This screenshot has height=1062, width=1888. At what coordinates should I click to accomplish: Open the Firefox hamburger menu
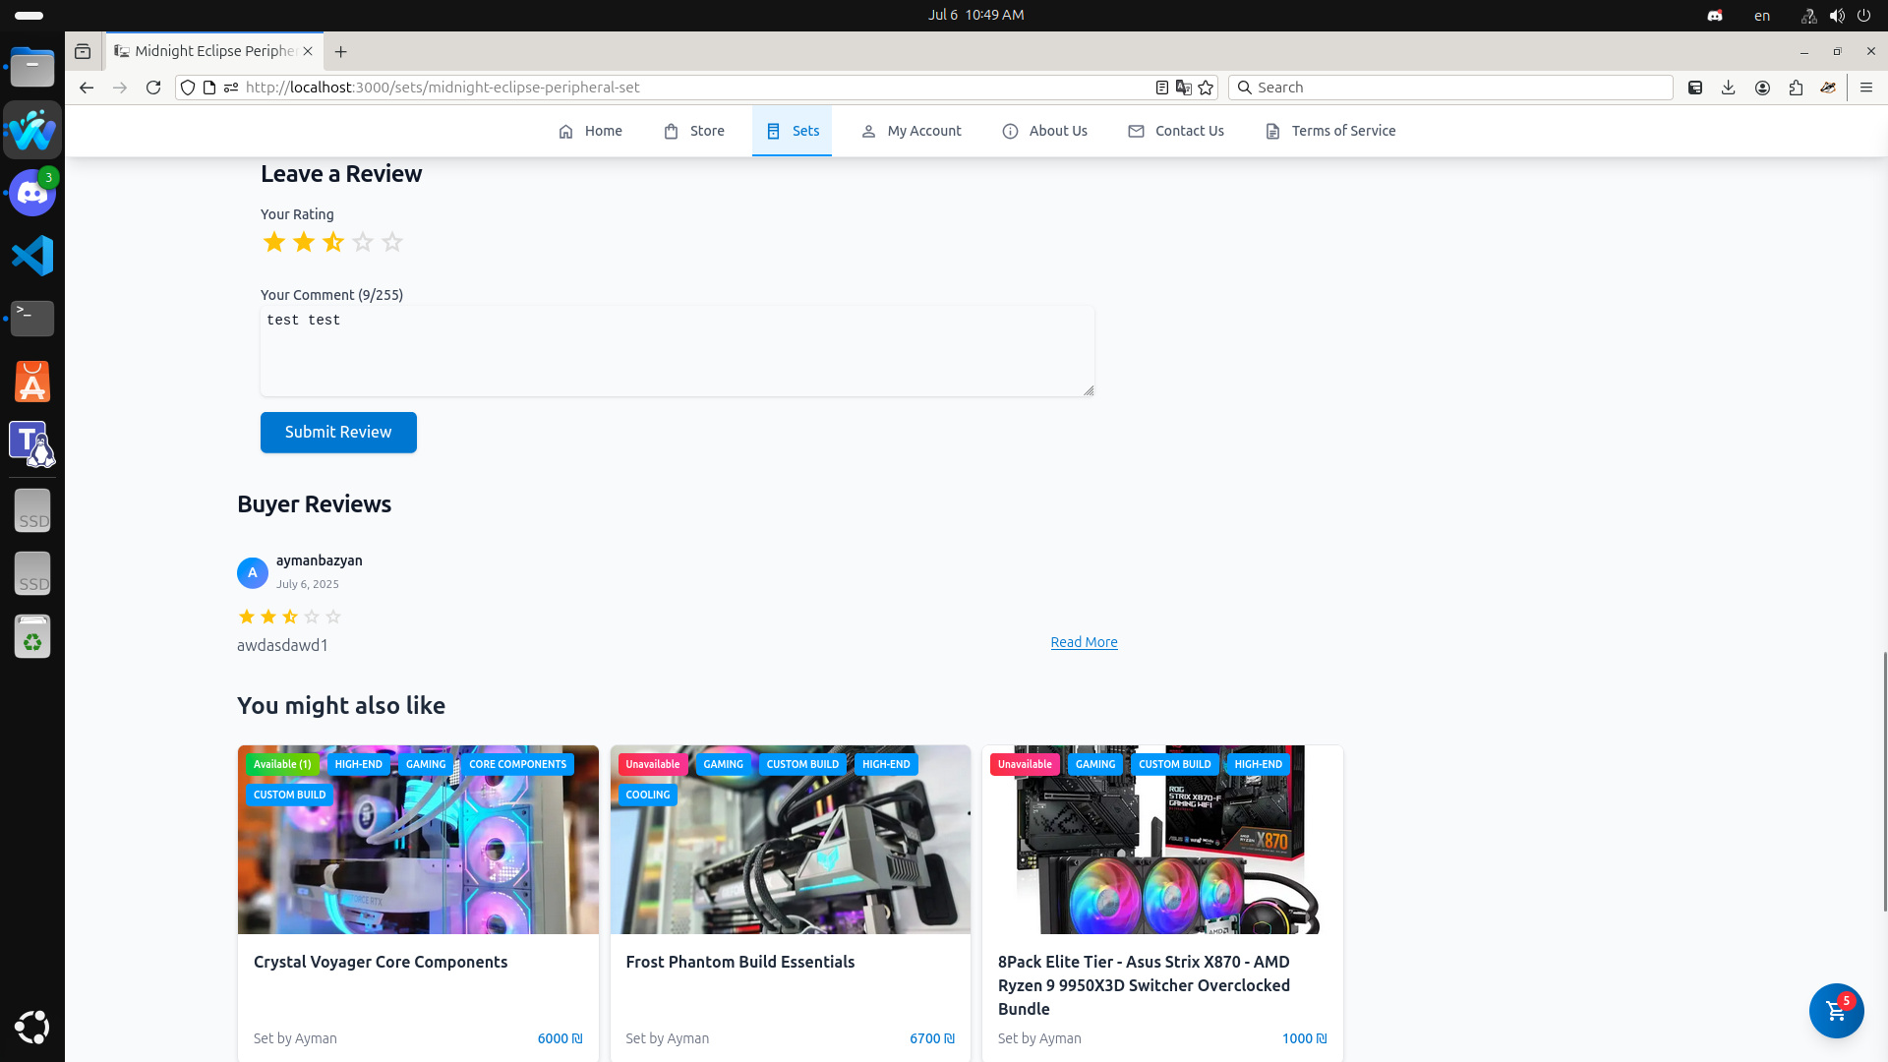(x=1866, y=88)
